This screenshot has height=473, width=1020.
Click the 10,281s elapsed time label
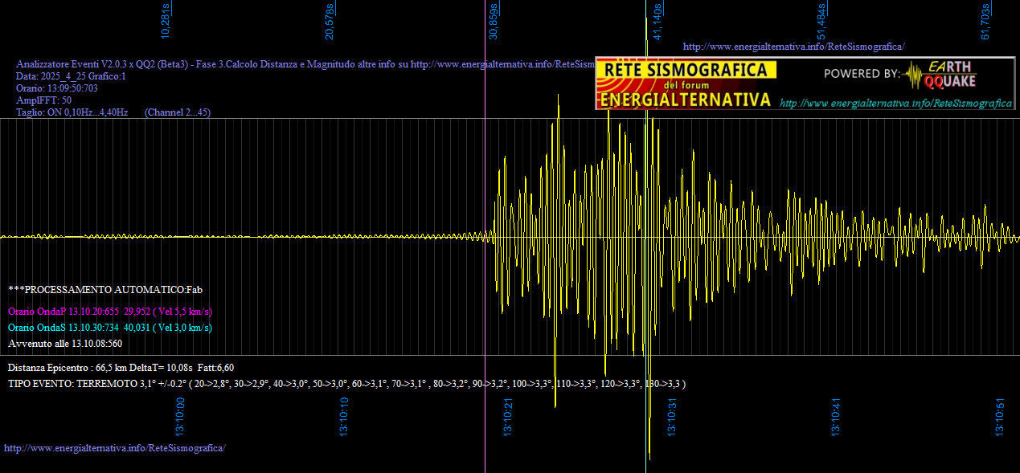pos(166,20)
